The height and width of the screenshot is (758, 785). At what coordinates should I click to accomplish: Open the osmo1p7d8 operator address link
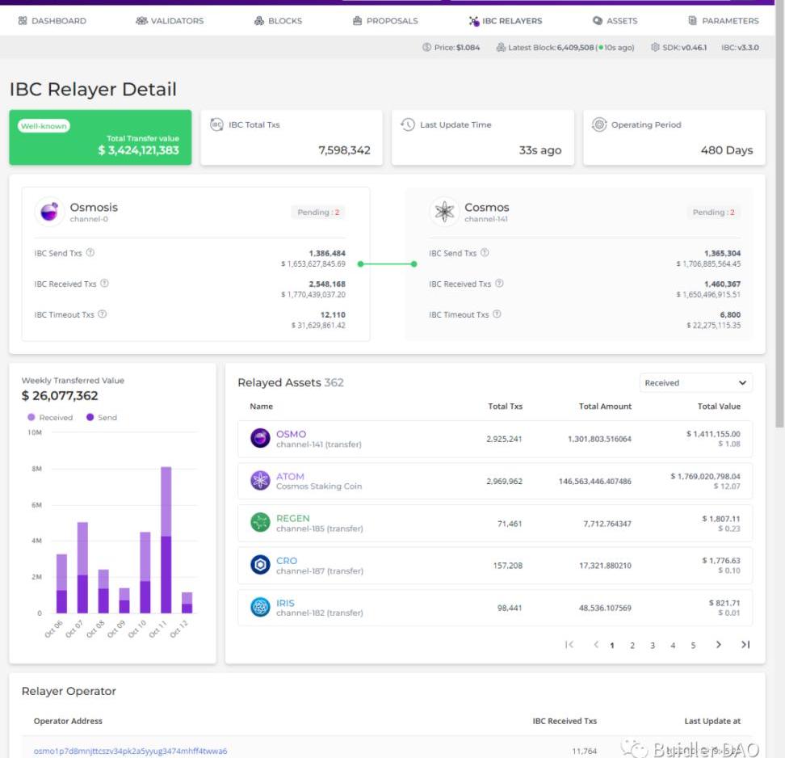point(130,751)
